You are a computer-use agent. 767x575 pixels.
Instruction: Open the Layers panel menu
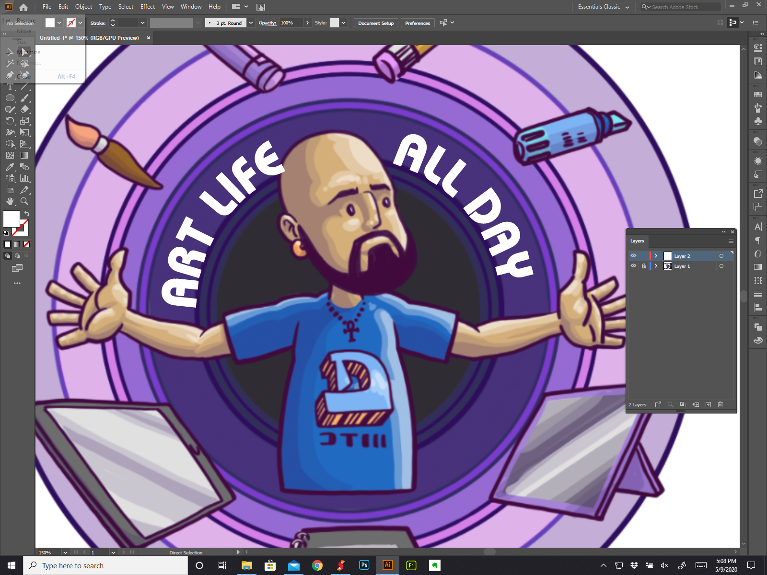pyautogui.click(x=731, y=241)
